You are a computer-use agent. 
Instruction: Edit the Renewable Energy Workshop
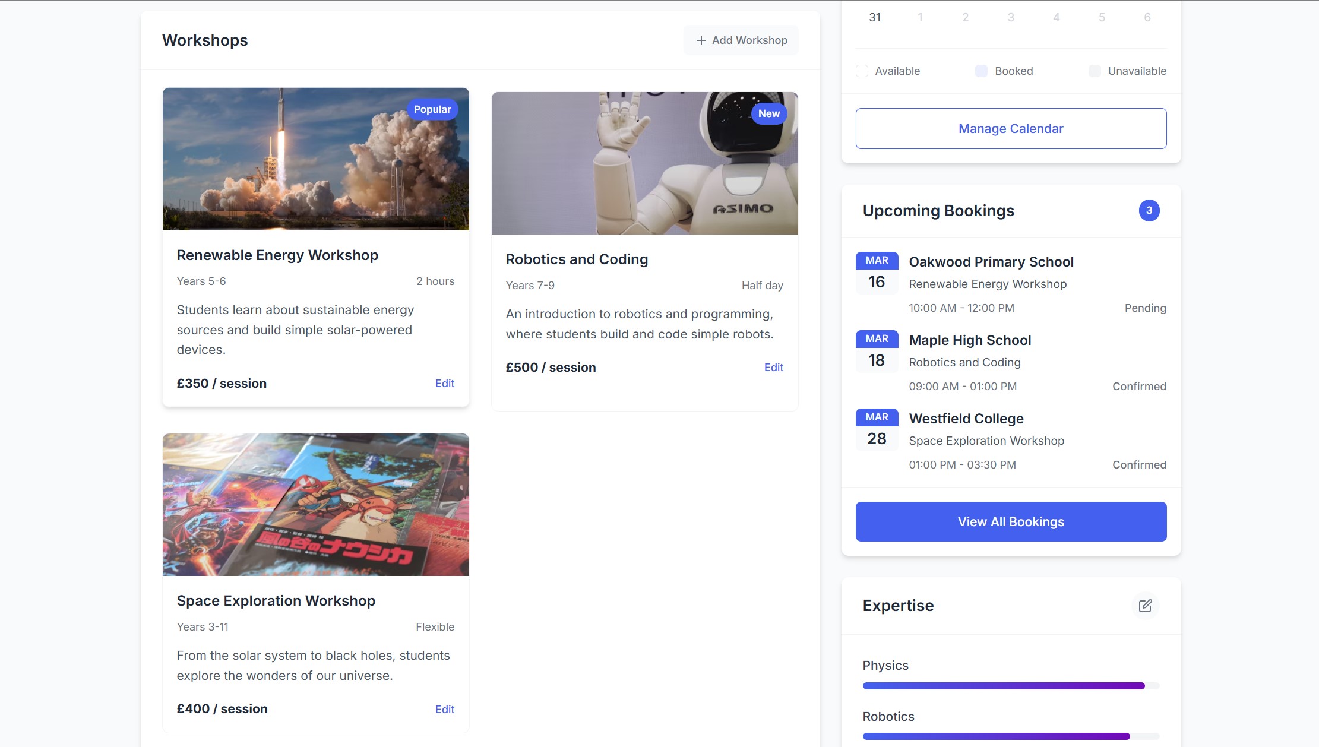coord(445,383)
